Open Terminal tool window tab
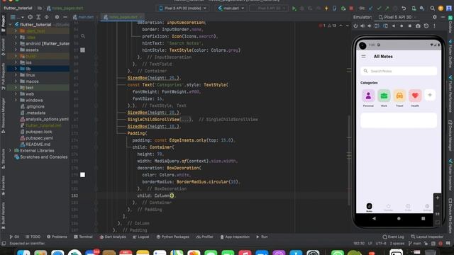Image resolution: width=454 pixels, height=255 pixels. (x=83, y=237)
